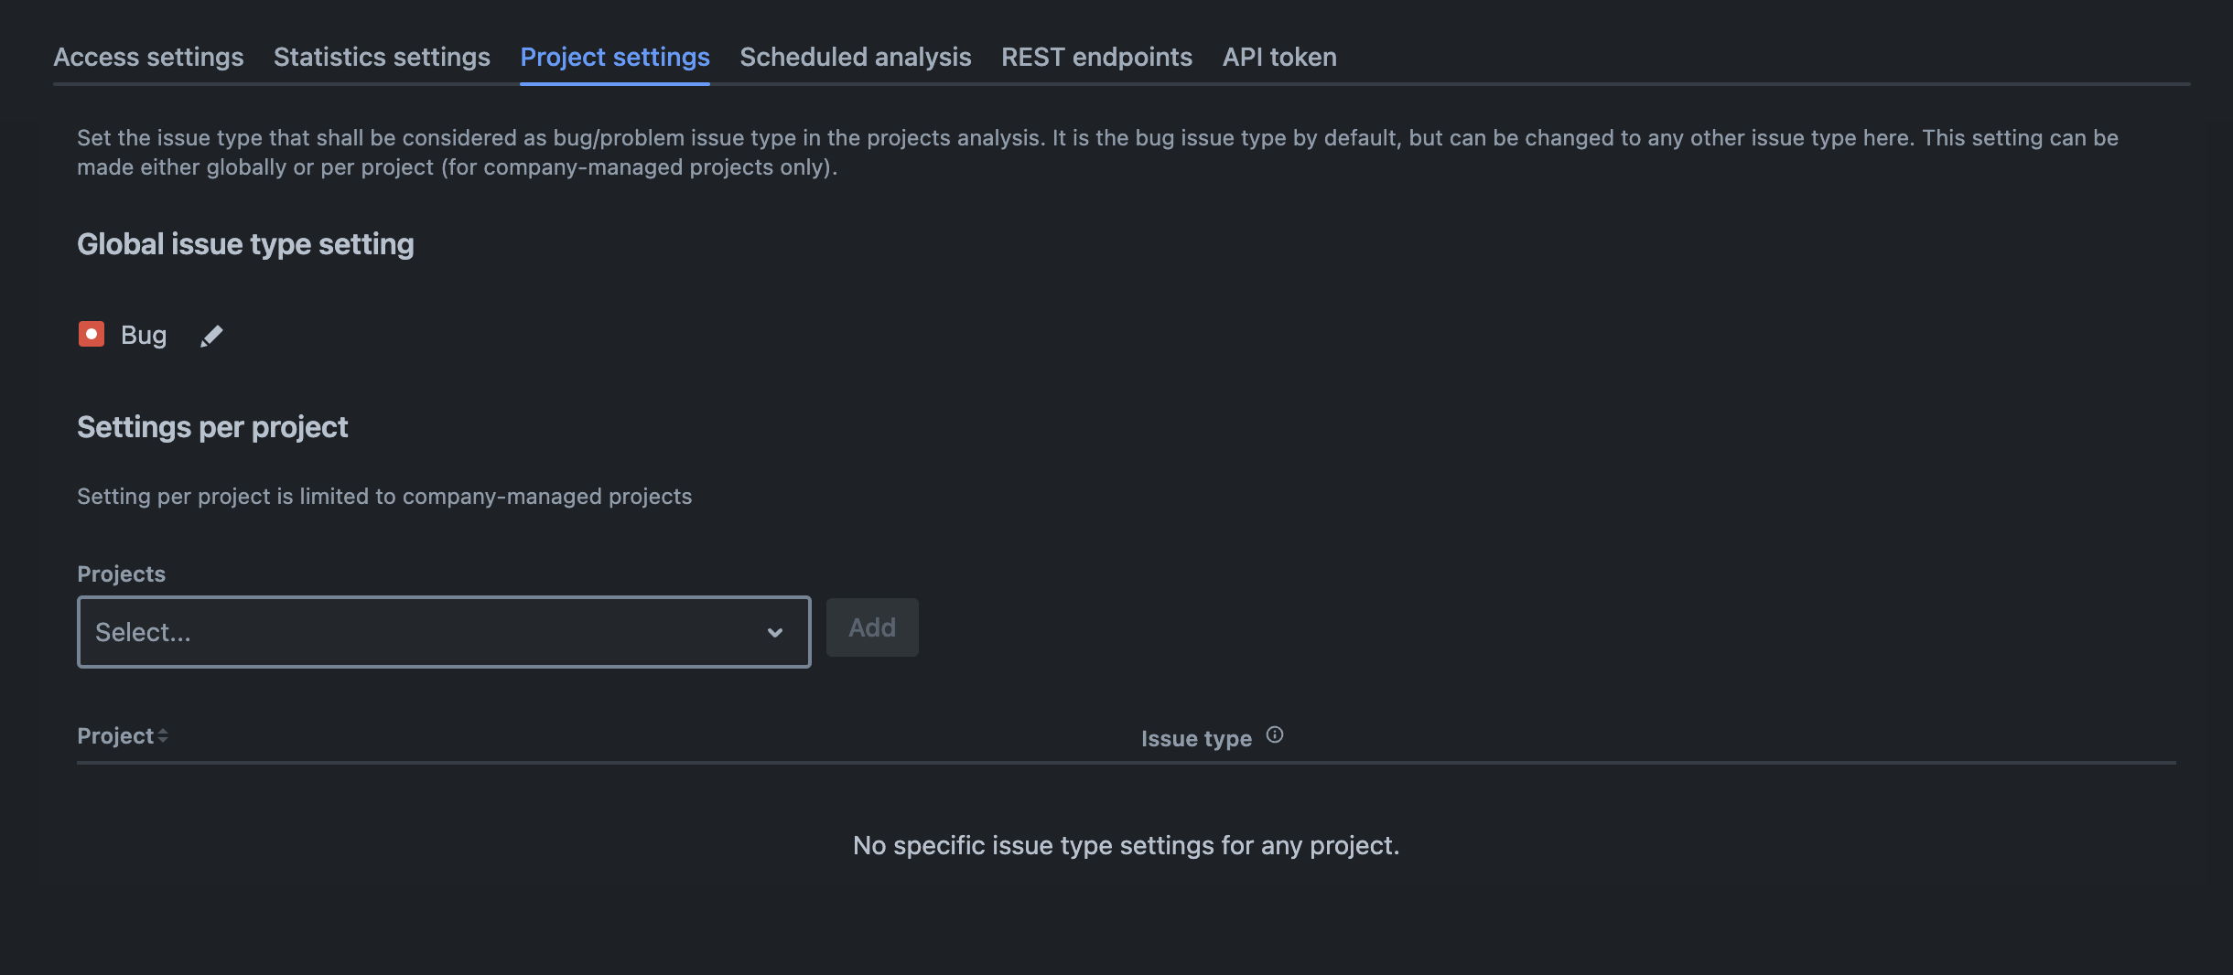
Task: Open the Projects Select... dropdown
Action: coord(421,632)
